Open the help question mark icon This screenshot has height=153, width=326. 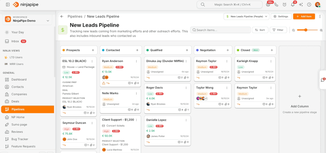pos(309,5)
